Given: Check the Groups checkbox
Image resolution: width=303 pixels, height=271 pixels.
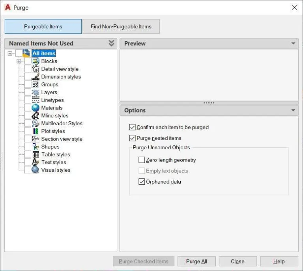Looking at the screenshot, I should click(x=28, y=84).
